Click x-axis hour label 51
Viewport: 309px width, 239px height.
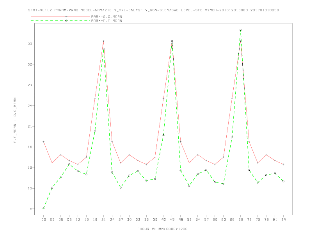189,219
